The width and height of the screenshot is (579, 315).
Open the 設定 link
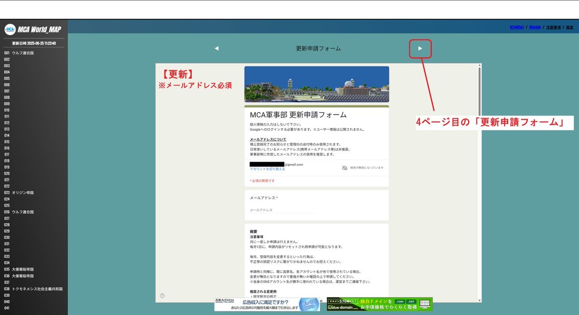[570, 27]
